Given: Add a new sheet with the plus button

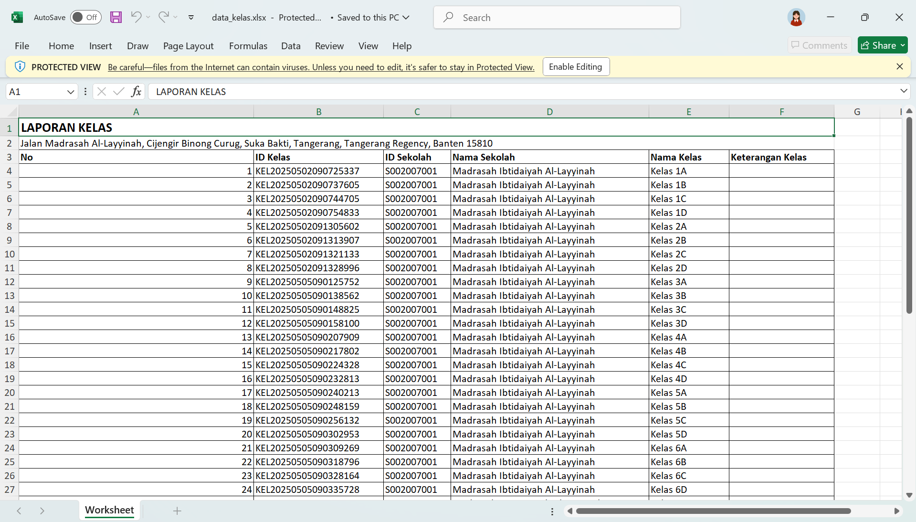Looking at the screenshot, I should click(x=177, y=511).
